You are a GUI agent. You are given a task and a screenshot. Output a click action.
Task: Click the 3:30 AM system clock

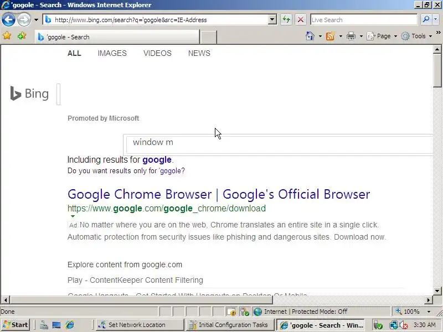point(424,325)
